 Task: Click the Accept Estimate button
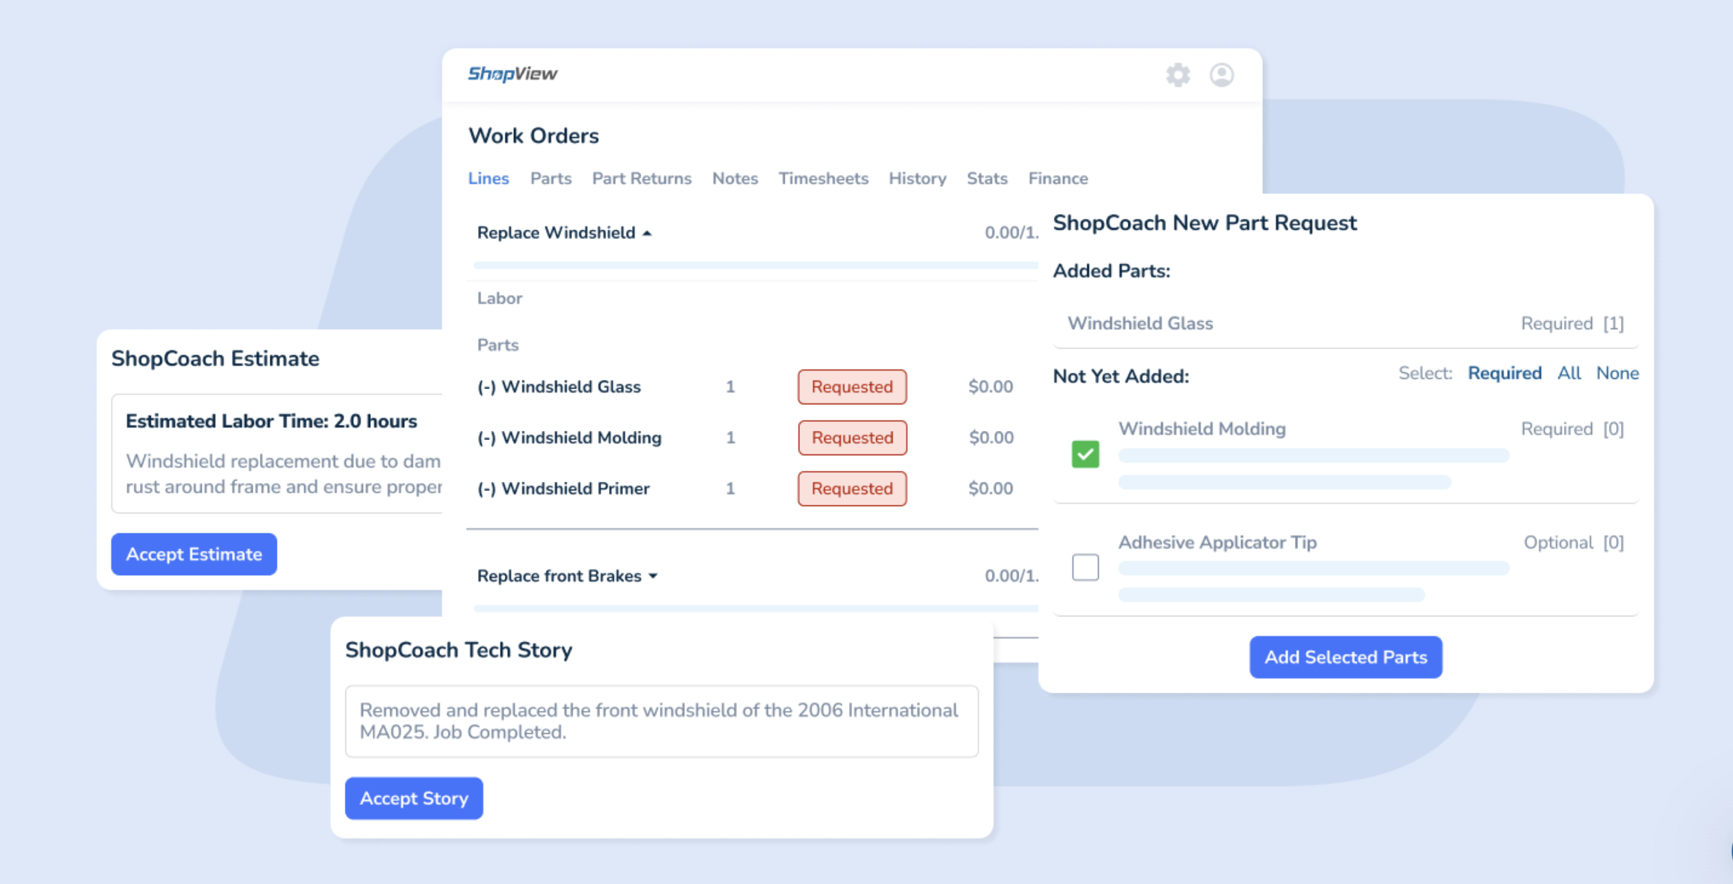[x=194, y=554]
